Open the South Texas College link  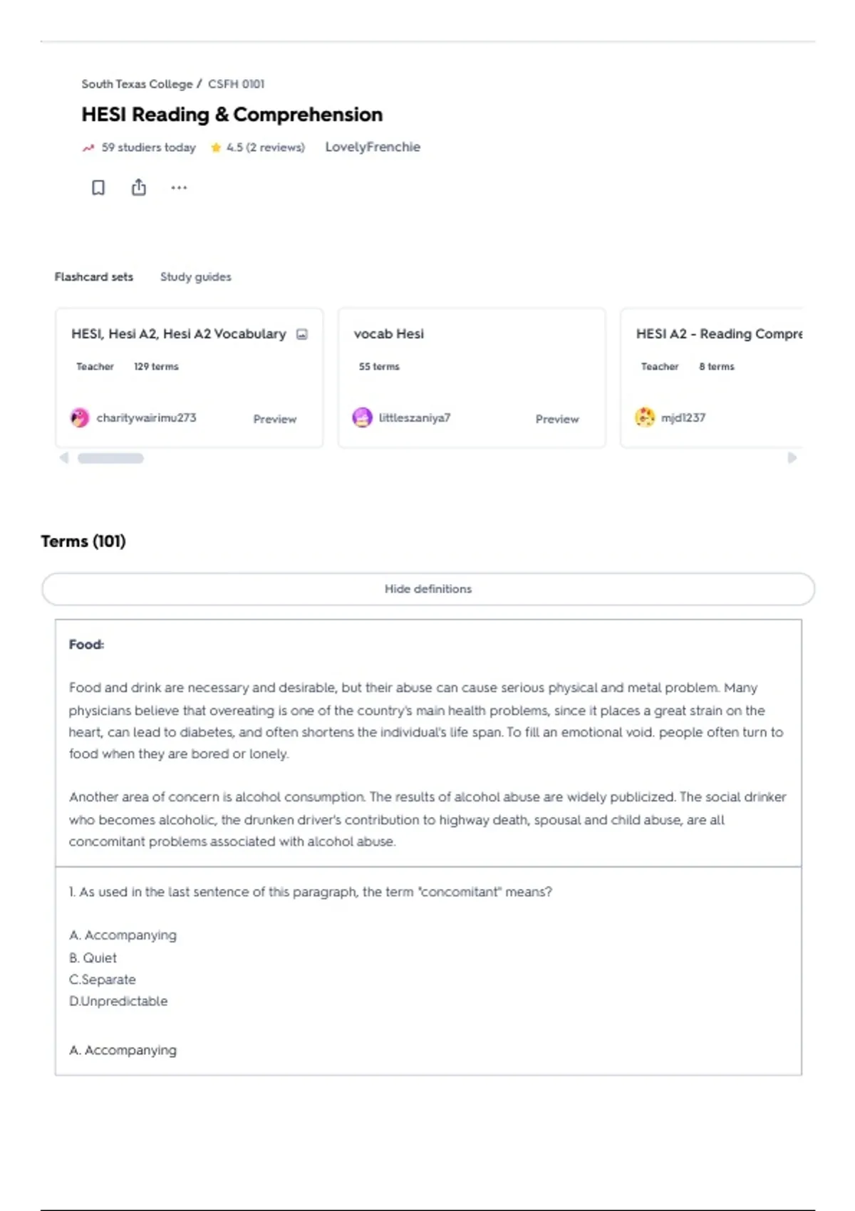point(137,84)
